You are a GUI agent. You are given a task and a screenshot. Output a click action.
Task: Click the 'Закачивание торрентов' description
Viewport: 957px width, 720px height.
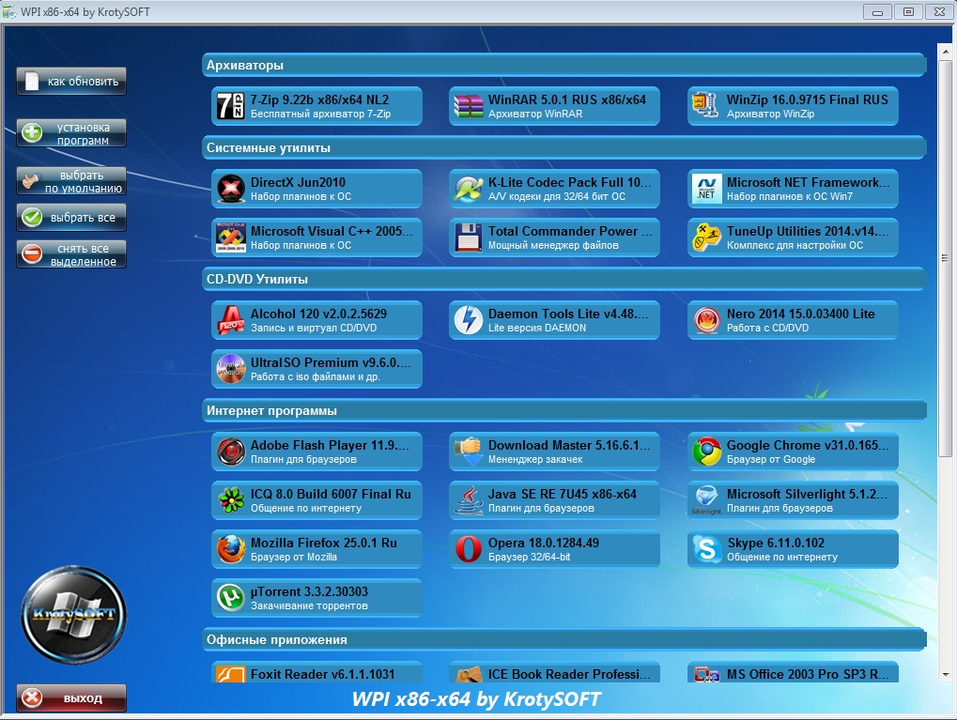tap(309, 605)
